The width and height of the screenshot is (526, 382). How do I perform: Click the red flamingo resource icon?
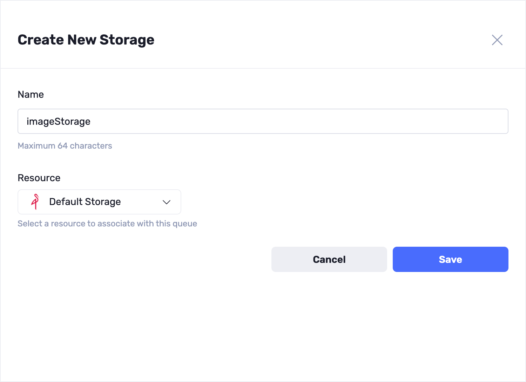coord(35,202)
